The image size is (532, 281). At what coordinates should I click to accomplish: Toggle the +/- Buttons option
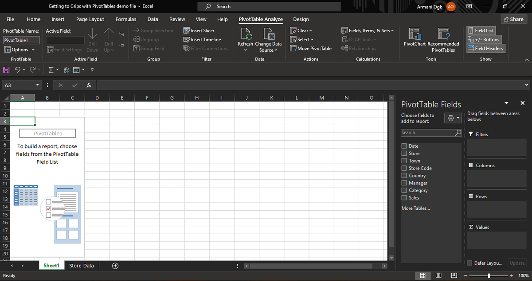484,39
